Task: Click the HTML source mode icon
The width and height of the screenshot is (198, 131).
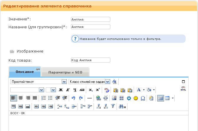Action: tap(183, 89)
